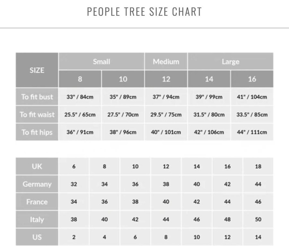The width and height of the screenshot is (289, 246).
Task: Select the 37" / 94cm bust cell
Action: tap(166, 97)
